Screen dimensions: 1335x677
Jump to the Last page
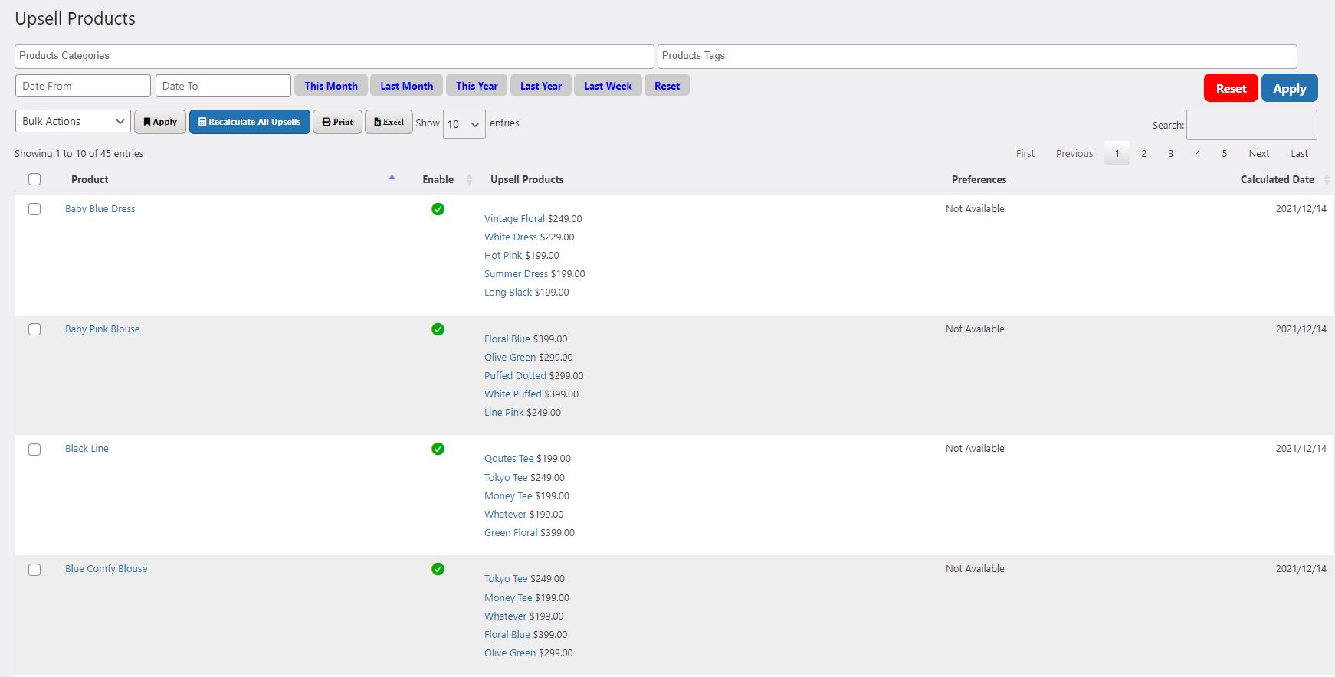pos(1299,154)
